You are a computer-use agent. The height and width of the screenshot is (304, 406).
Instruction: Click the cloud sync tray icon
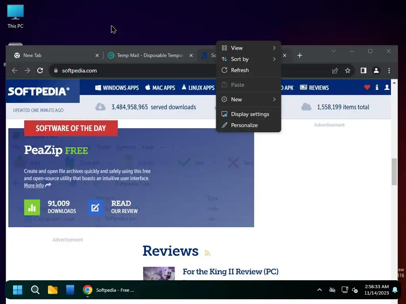(x=332, y=290)
